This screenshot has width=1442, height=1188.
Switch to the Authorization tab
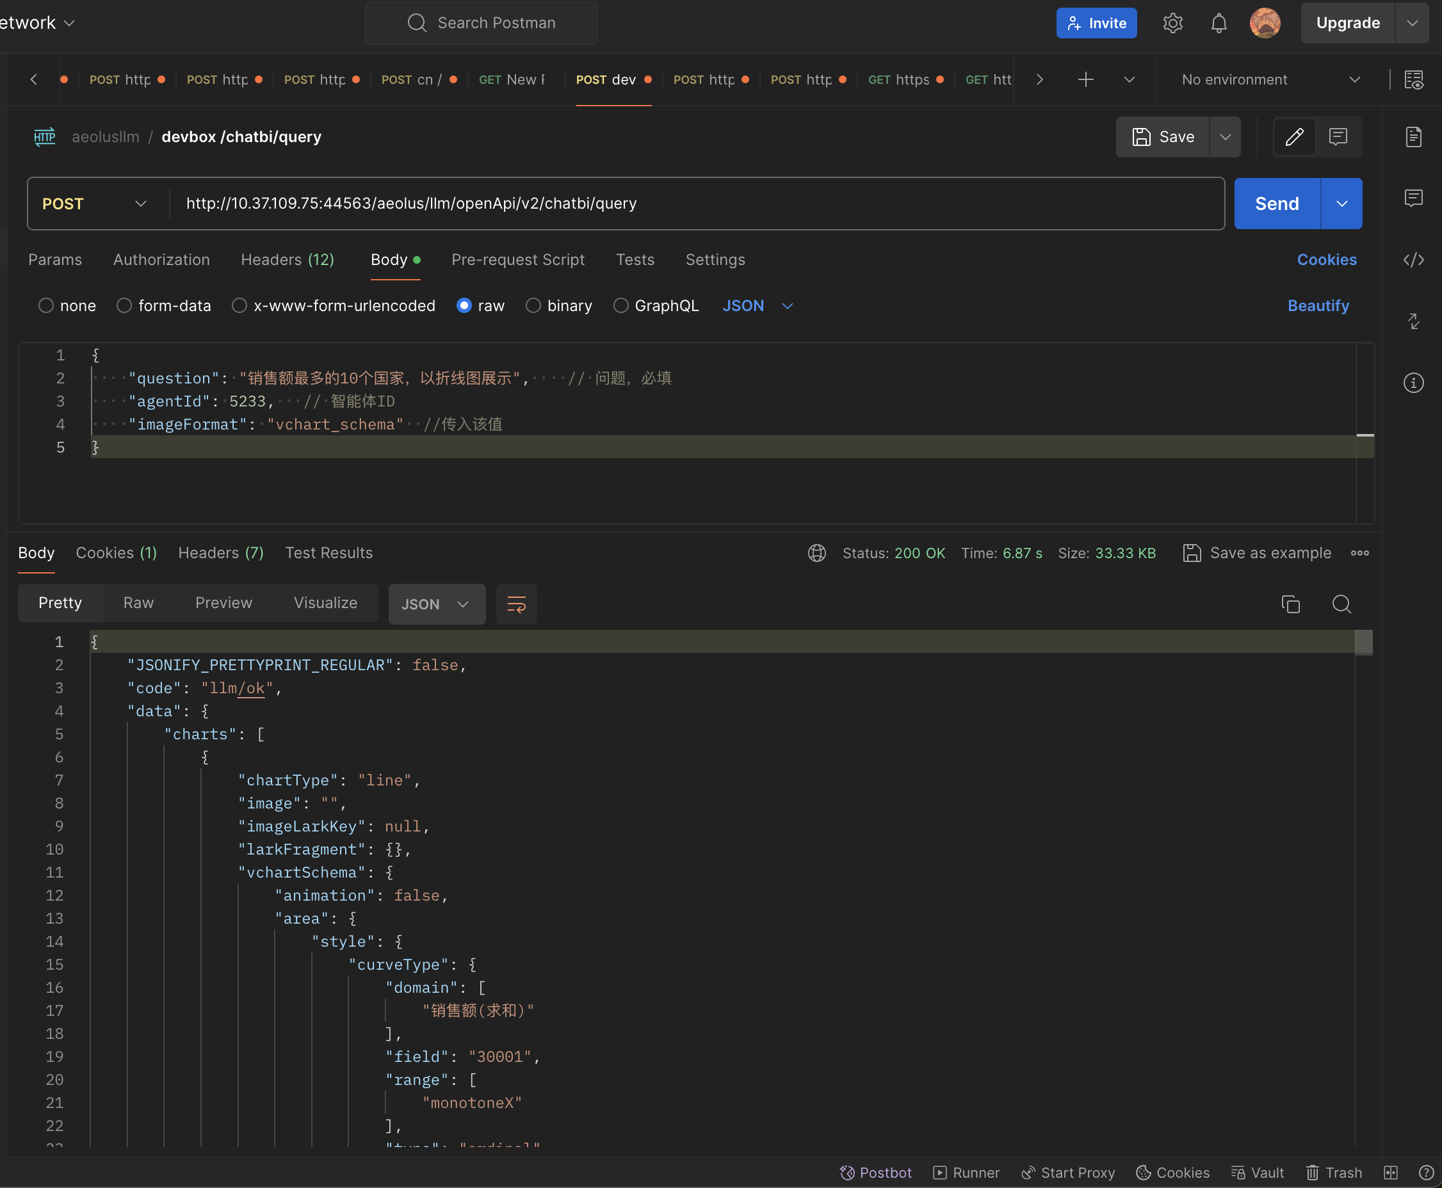click(161, 260)
